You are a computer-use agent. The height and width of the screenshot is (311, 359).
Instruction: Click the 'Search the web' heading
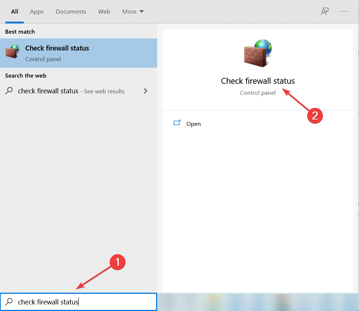[26, 76]
